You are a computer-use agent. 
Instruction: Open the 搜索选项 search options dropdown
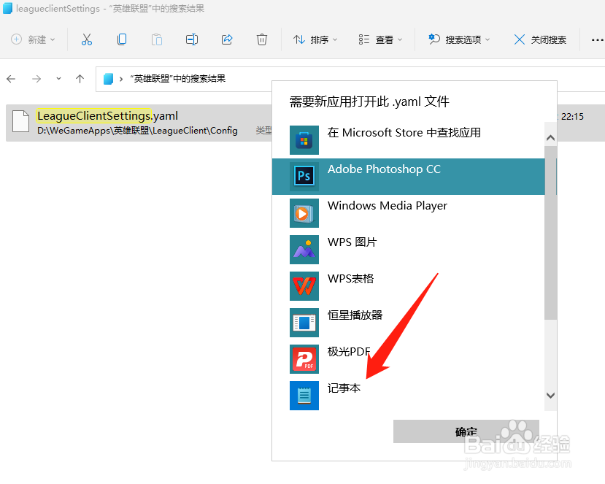pos(459,39)
